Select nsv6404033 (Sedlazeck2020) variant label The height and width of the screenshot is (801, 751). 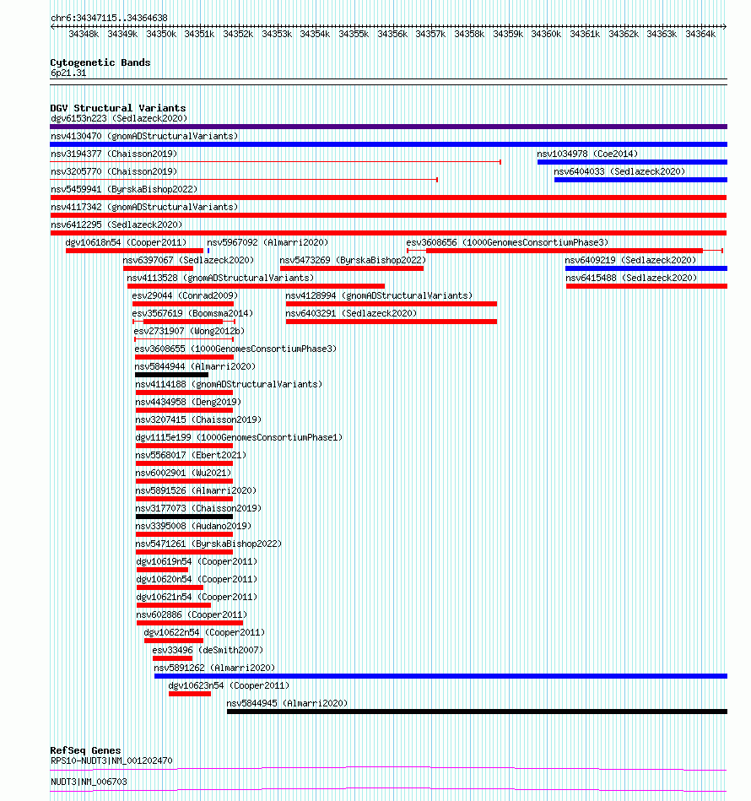point(619,171)
